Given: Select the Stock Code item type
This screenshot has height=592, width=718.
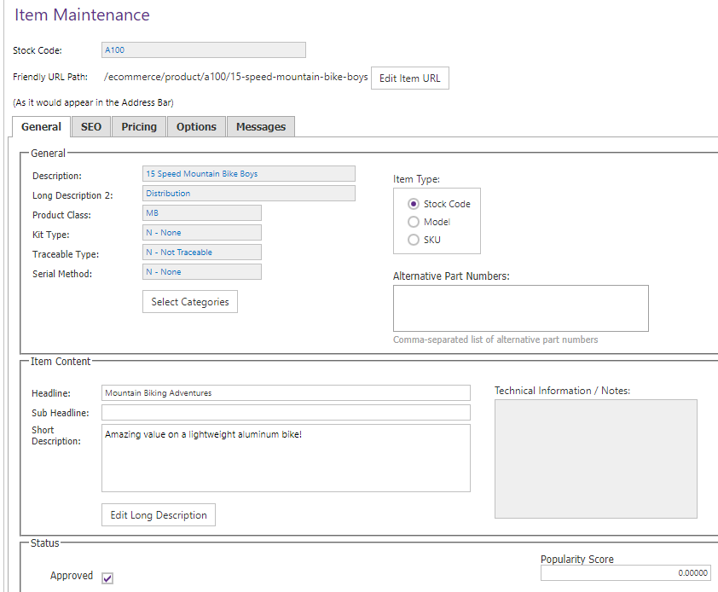Looking at the screenshot, I should [x=414, y=204].
